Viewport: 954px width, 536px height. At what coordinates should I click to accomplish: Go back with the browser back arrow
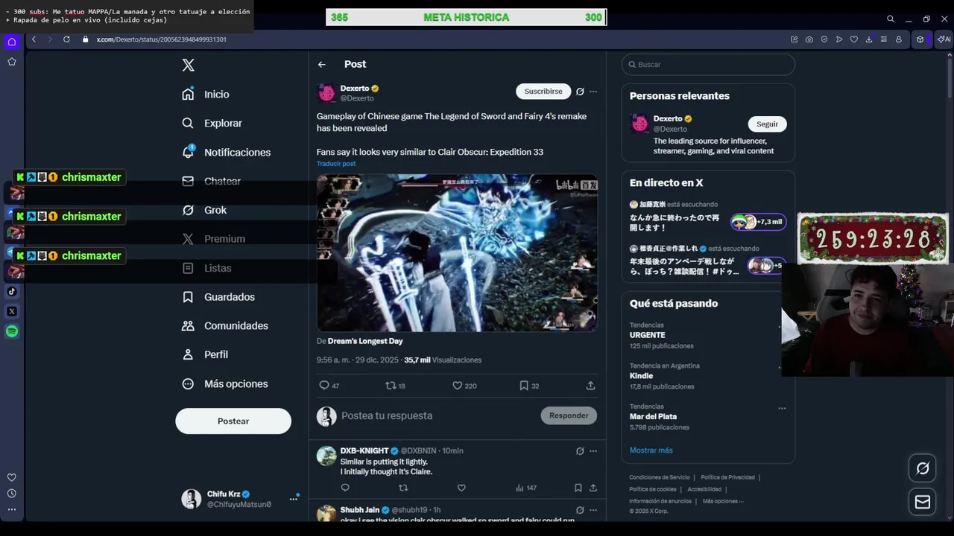(34, 39)
